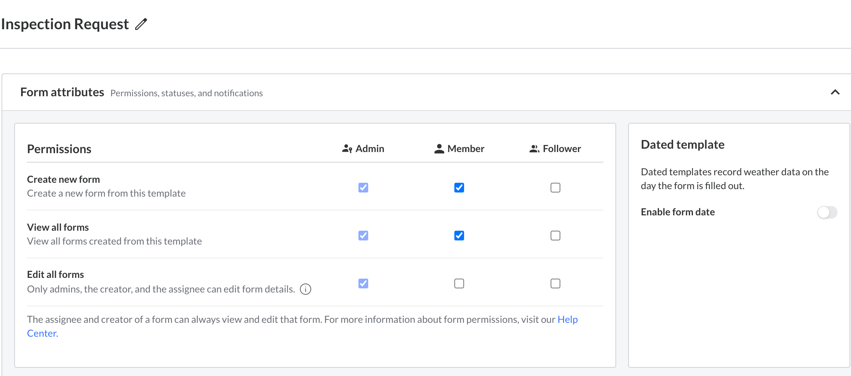Enable Follower permission for Create new form
Viewport: 851px width, 376px height.
555,188
